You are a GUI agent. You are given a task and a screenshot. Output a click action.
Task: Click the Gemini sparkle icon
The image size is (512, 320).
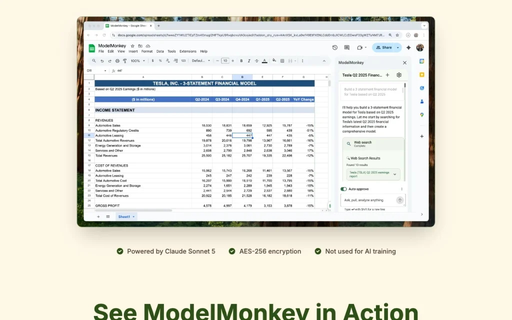coord(408,47)
